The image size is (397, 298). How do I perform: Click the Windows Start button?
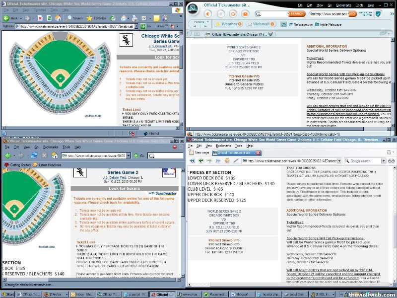click(9, 294)
